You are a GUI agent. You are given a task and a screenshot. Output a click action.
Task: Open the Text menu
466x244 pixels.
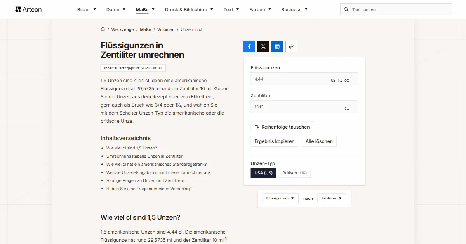pos(231,10)
